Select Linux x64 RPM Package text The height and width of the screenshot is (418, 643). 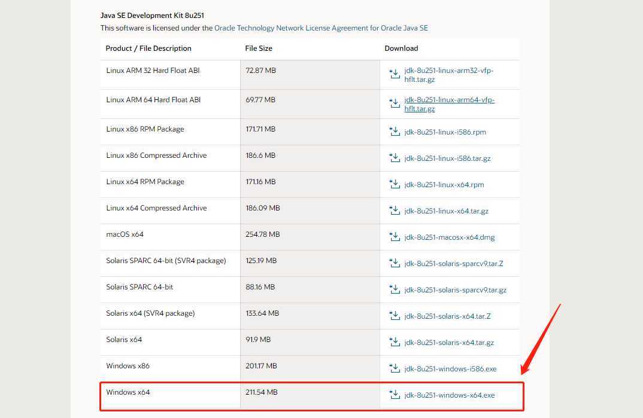coord(145,182)
